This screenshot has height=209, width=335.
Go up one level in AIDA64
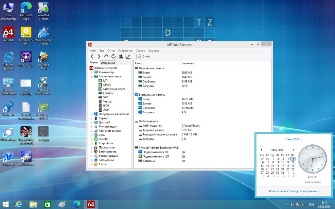(106, 56)
